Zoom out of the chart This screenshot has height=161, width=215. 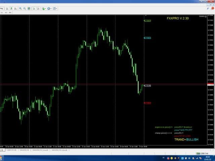point(25,8)
